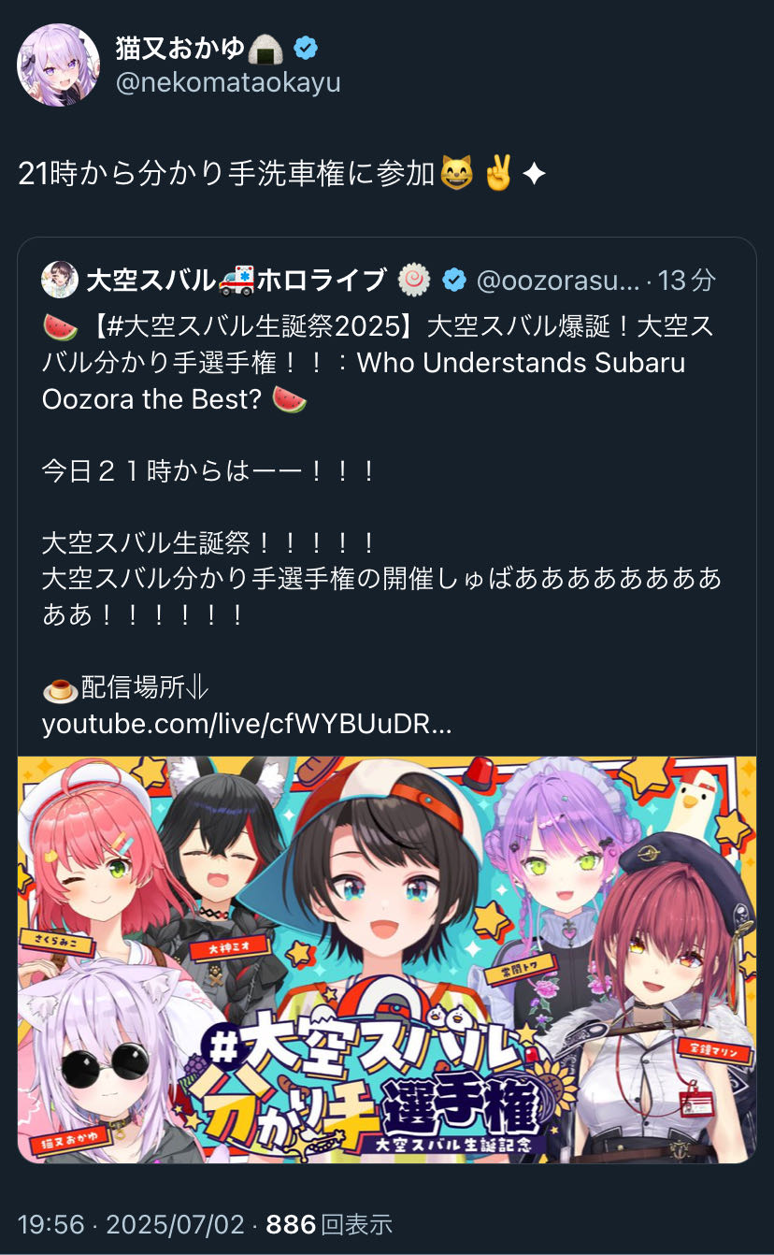Tap the main tweet text 21時から分かり手洗車権に参加

point(227,174)
